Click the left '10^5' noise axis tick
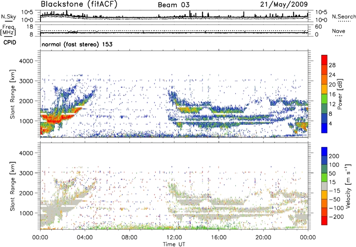This screenshot has width=356, height=247. pos(27,12)
